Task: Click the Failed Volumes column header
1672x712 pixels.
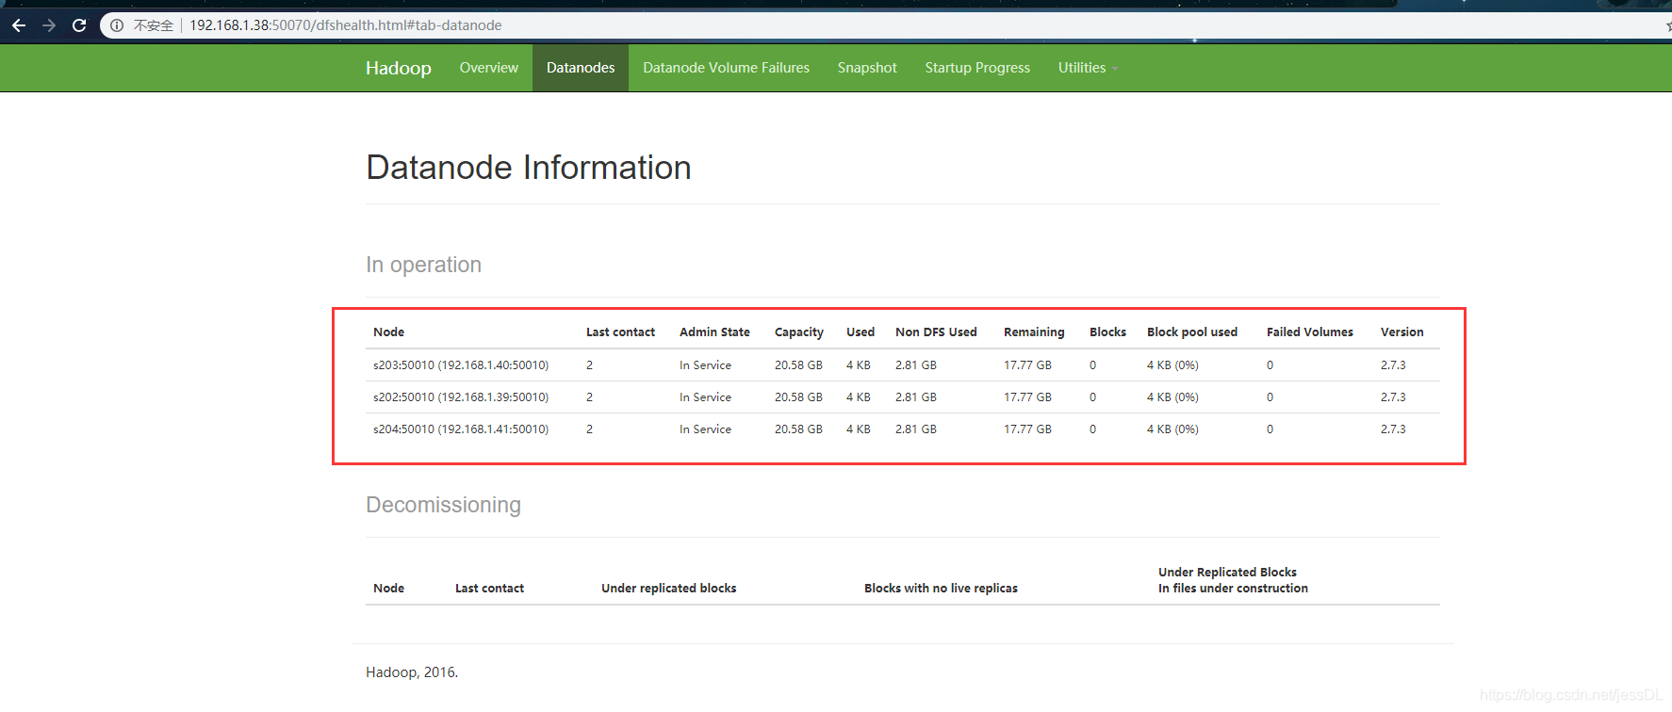Action: (1309, 332)
